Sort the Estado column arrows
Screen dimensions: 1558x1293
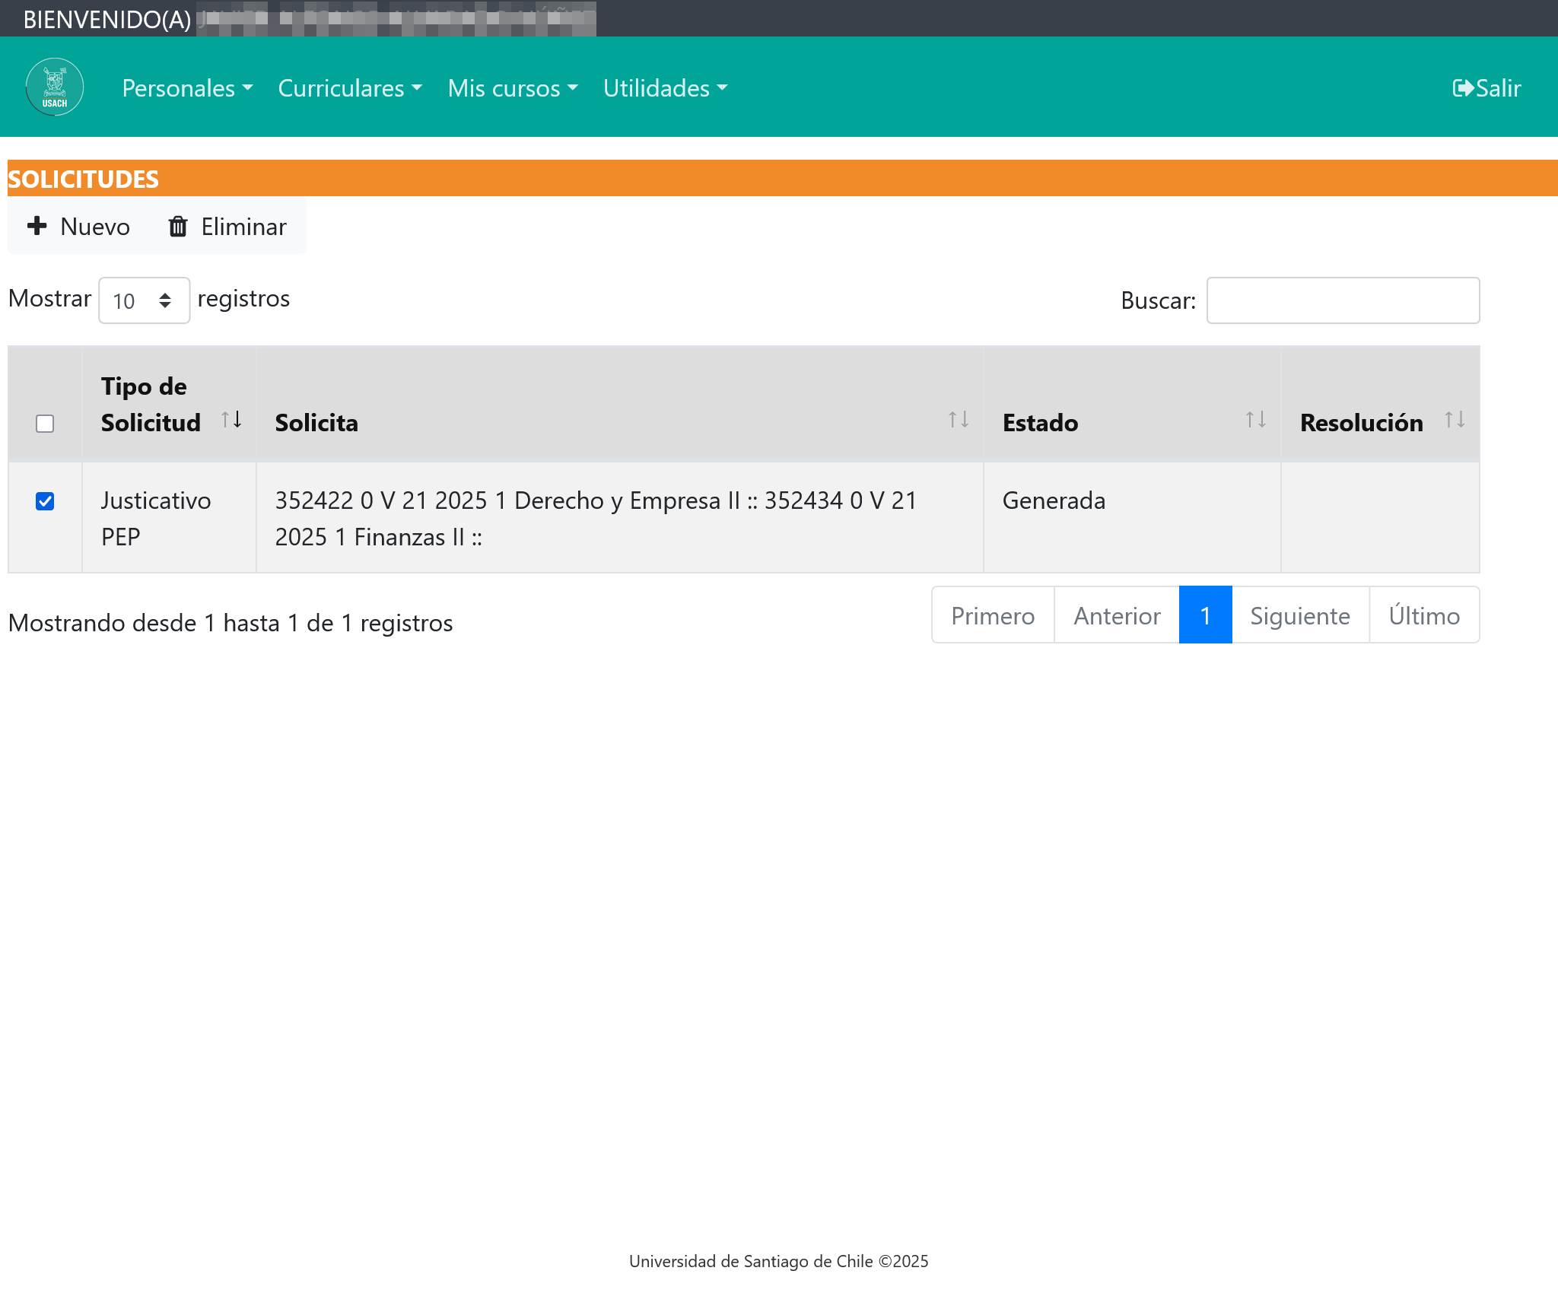pyautogui.click(x=1255, y=420)
